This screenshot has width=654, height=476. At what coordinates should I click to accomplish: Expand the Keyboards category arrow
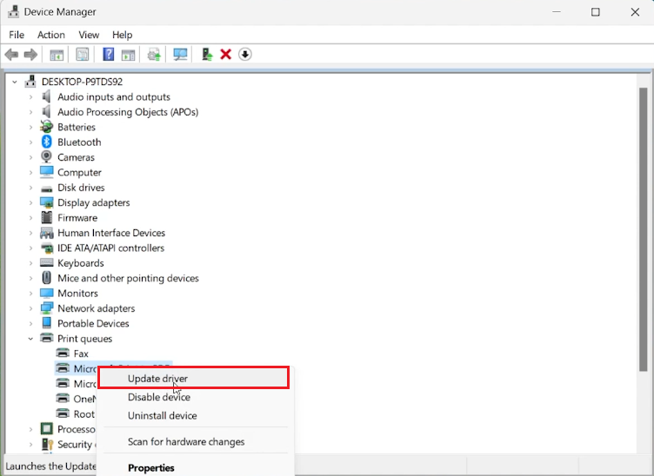click(x=31, y=263)
